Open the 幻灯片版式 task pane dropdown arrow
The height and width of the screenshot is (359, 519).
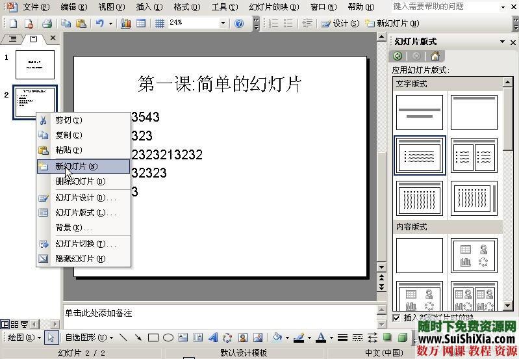pos(503,42)
